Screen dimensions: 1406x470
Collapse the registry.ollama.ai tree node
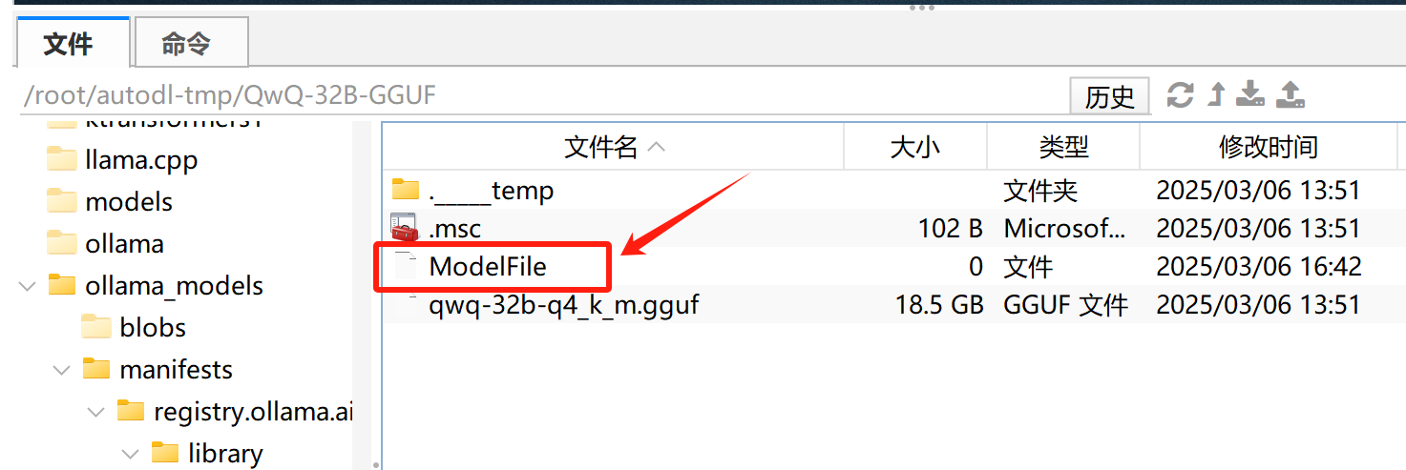tap(96, 411)
